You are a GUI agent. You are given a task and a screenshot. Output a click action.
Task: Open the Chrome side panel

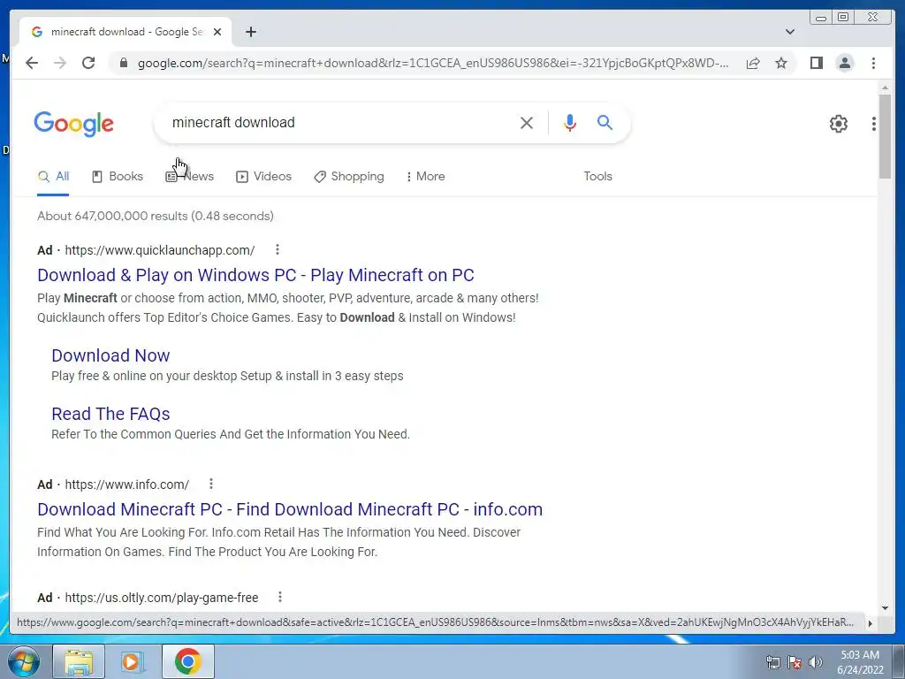[816, 63]
